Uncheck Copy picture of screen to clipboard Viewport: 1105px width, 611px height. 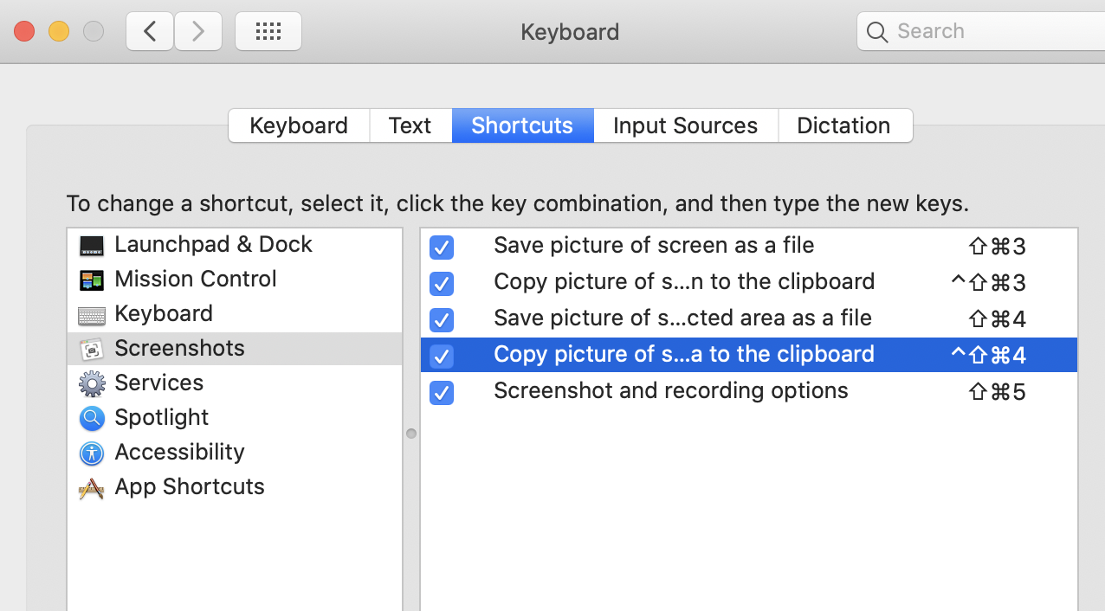click(x=442, y=283)
